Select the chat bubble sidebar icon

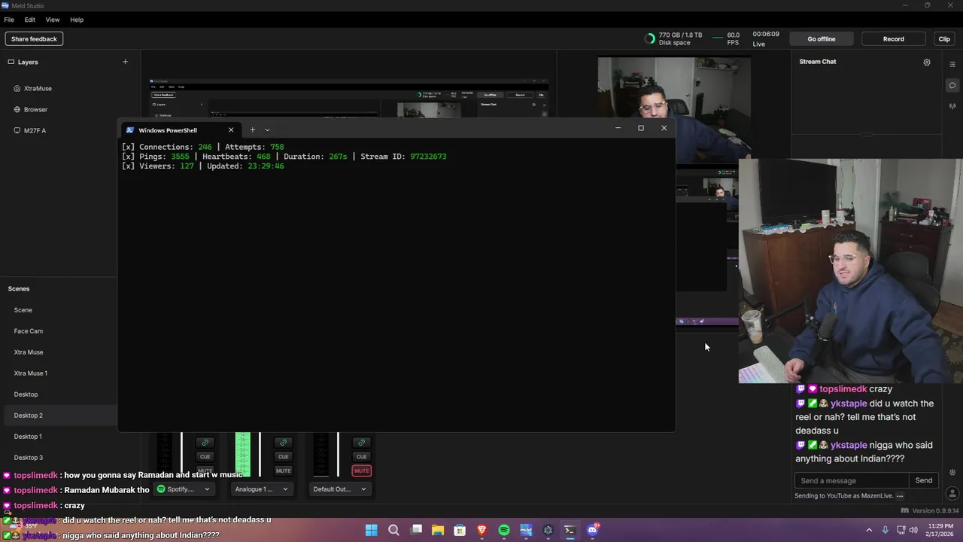coord(952,85)
